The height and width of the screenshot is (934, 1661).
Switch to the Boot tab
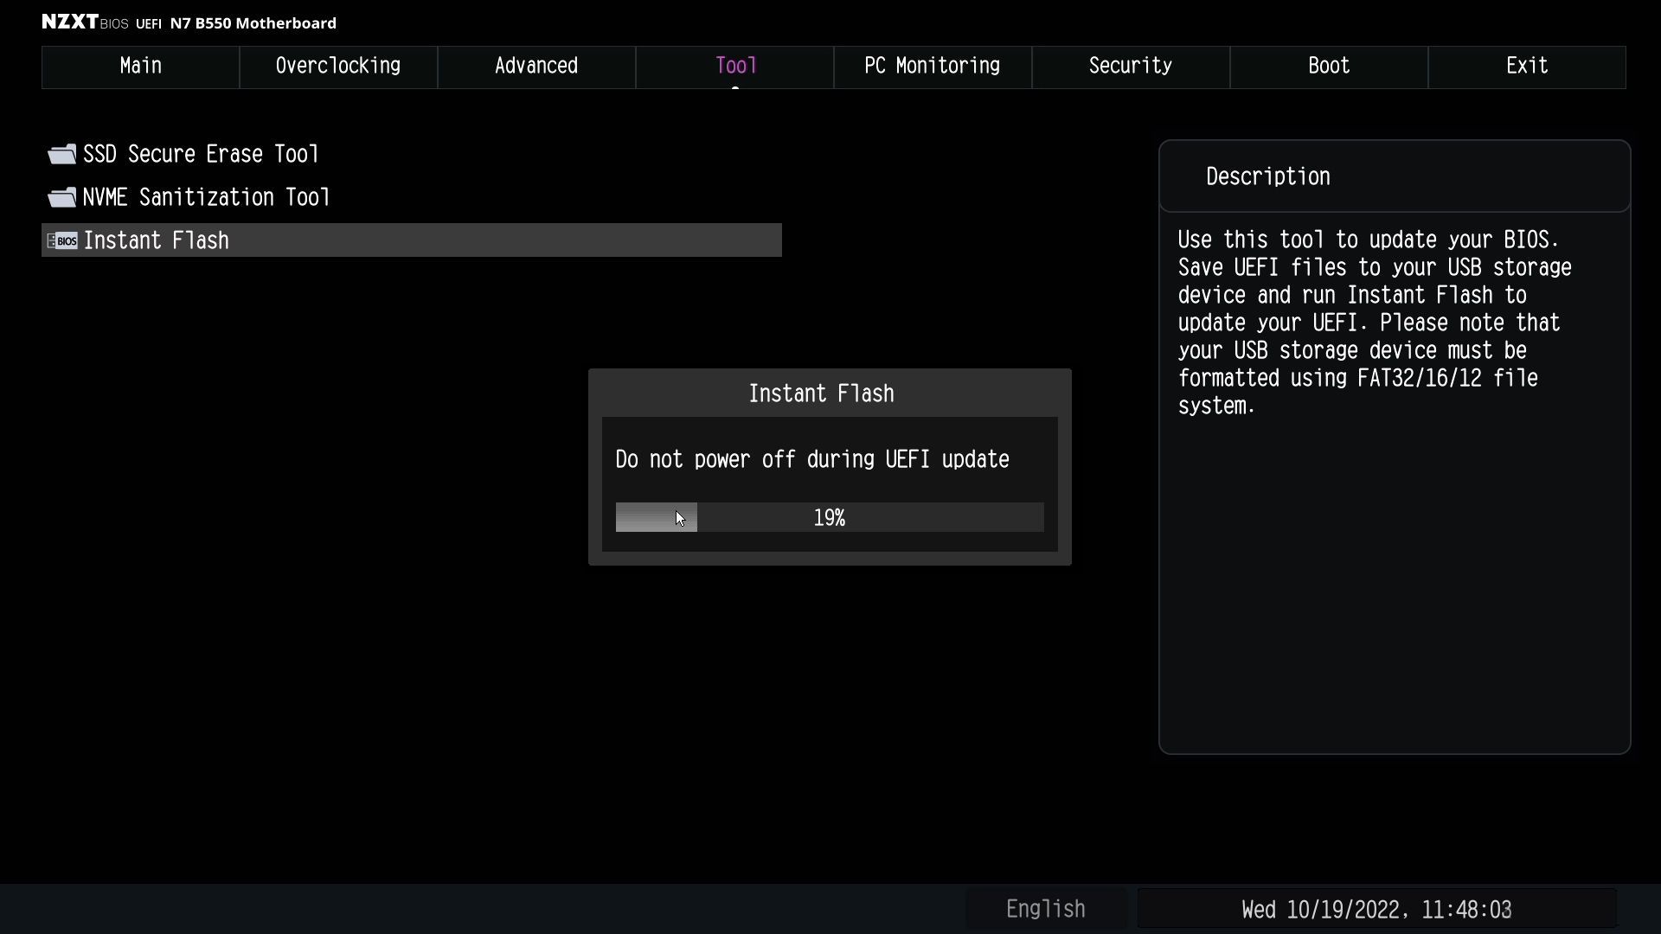tap(1329, 67)
